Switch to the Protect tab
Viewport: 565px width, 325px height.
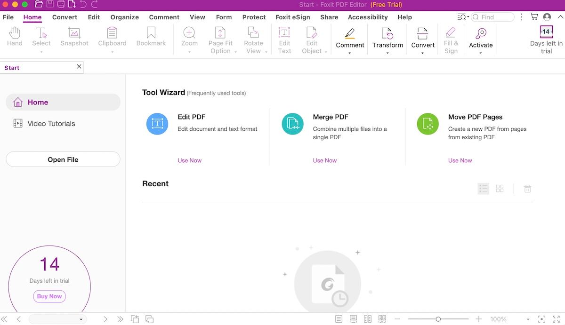click(x=254, y=17)
